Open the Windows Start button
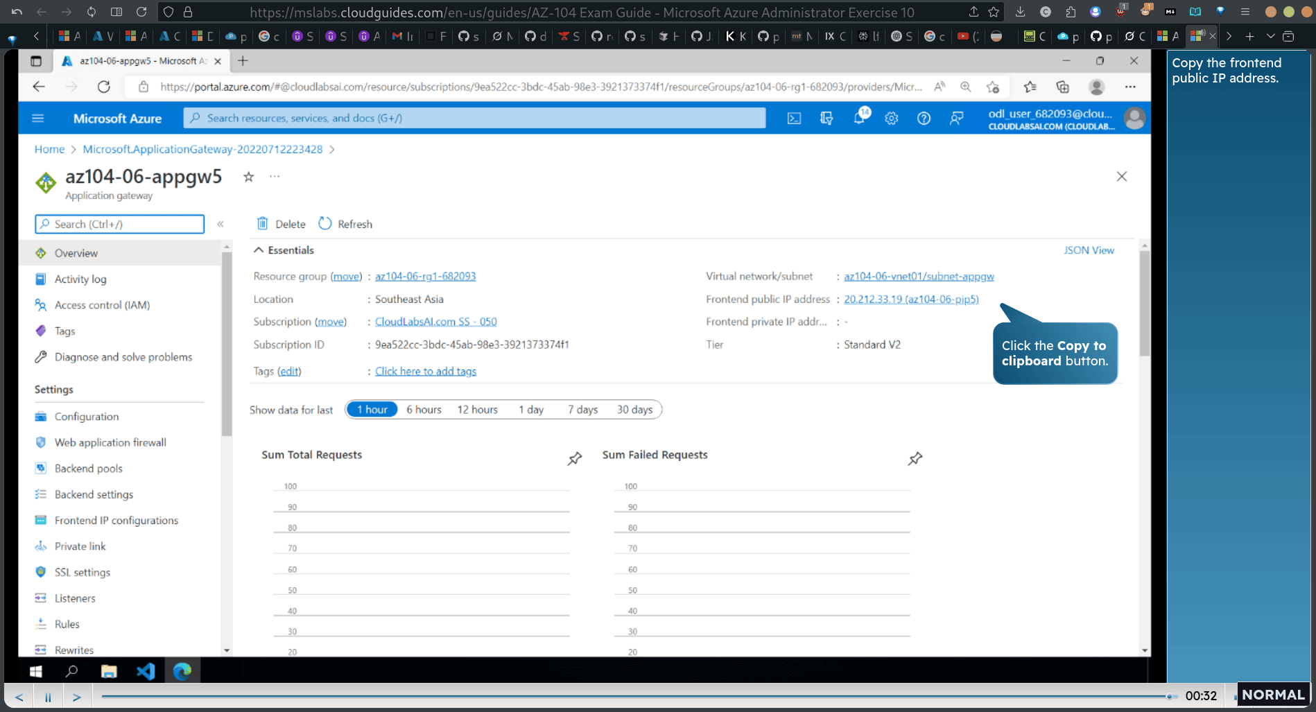The height and width of the screenshot is (712, 1316). [36, 671]
